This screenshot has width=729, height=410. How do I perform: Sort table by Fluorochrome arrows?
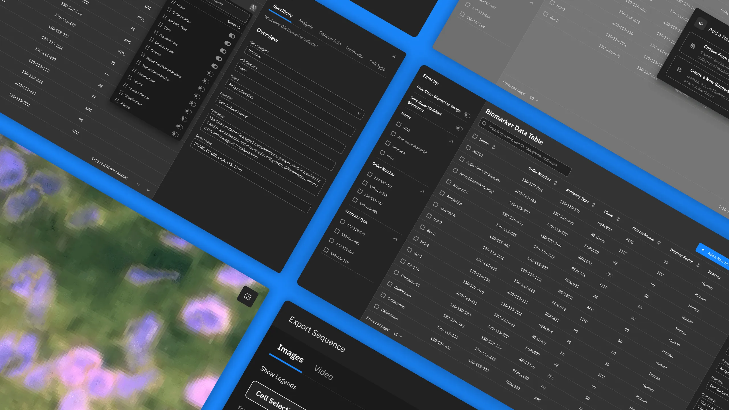[659, 242]
